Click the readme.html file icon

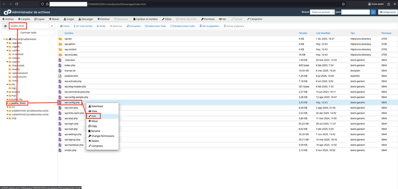pos(60,76)
